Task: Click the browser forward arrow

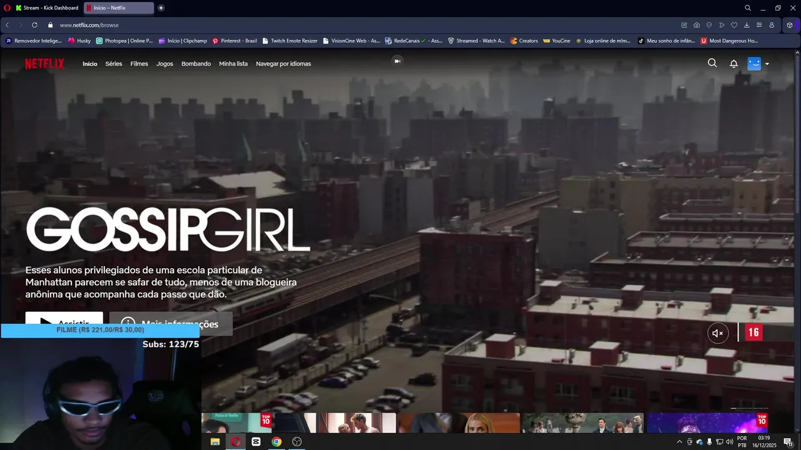Action: point(21,25)
